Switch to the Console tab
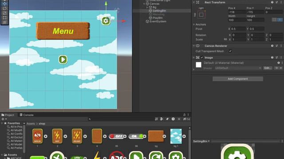The image size is (284, 159). (27, 115)
